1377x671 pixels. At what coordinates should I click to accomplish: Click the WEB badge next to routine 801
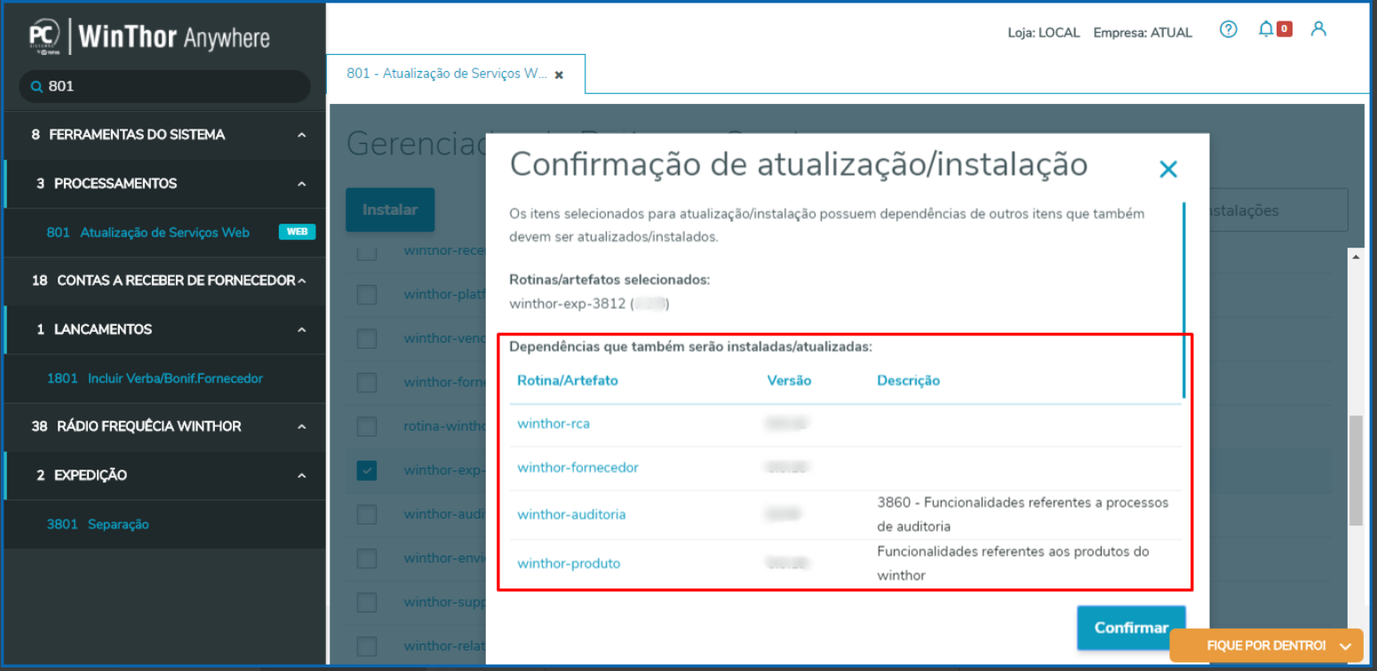297,233
